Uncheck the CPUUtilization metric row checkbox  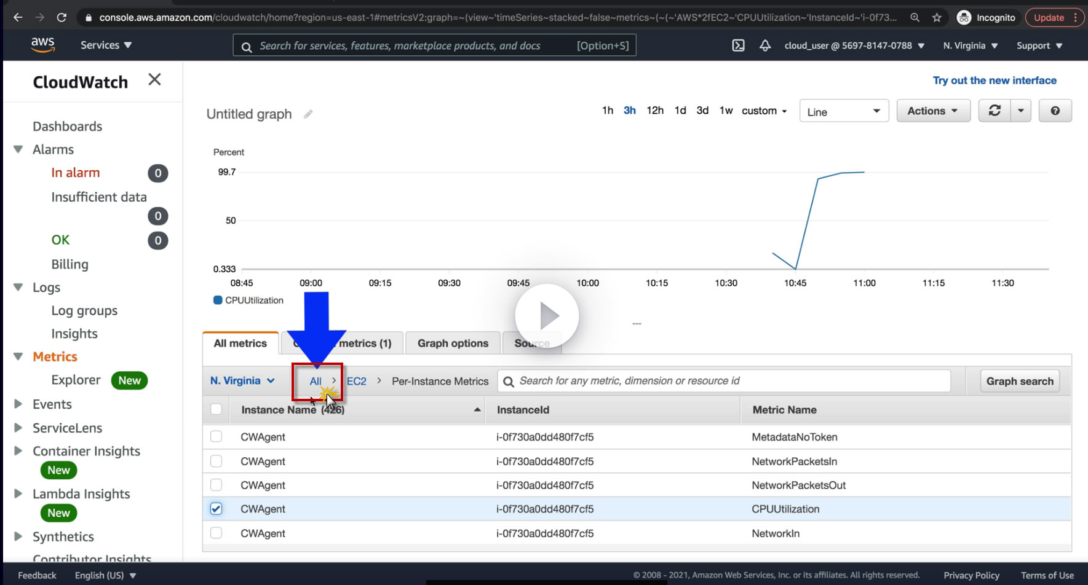click(x=216, y=509)
